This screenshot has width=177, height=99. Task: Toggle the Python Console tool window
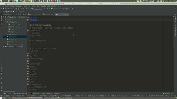tap(20, 94)
